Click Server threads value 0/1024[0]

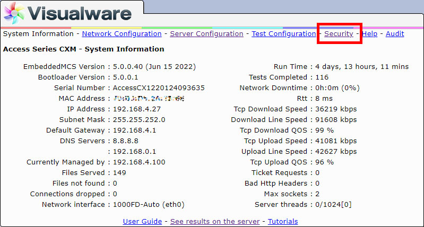(333, 205)
